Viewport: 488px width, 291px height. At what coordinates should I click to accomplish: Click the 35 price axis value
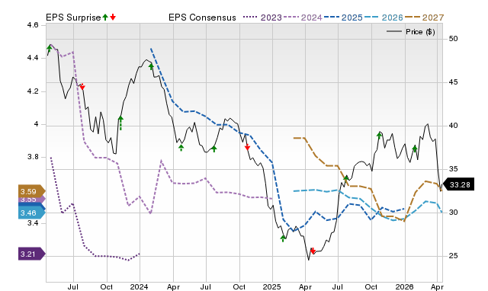click(453, 169)
